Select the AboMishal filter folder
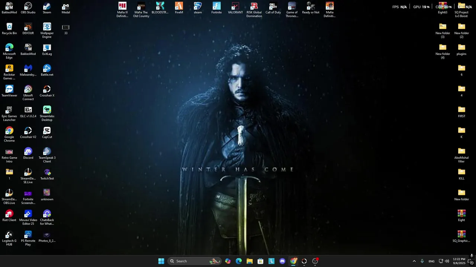The height and width of the screenshot is (267, 476). point(461,155)
